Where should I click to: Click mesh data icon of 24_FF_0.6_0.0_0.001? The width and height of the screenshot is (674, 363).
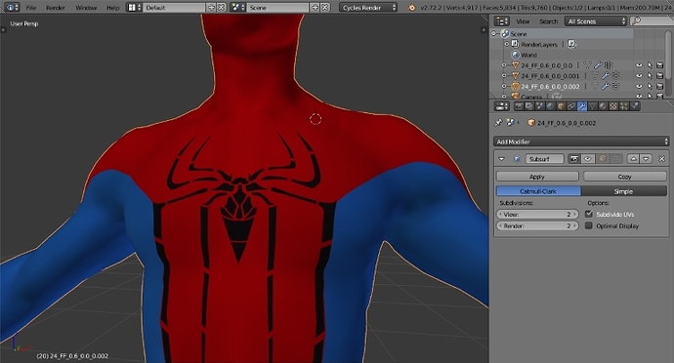point(595,75)
